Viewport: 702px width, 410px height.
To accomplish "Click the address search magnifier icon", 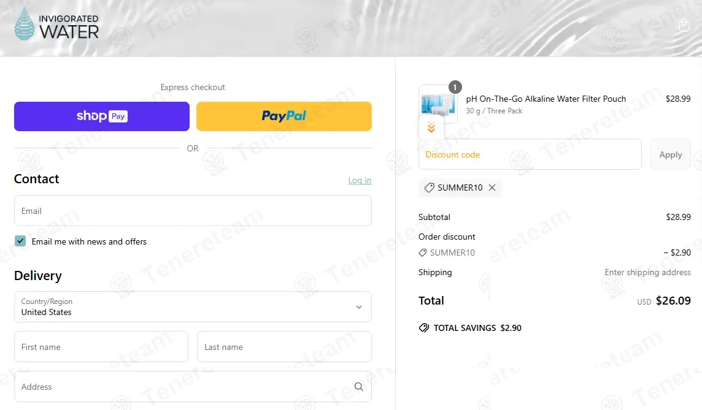I will [358, 387].
